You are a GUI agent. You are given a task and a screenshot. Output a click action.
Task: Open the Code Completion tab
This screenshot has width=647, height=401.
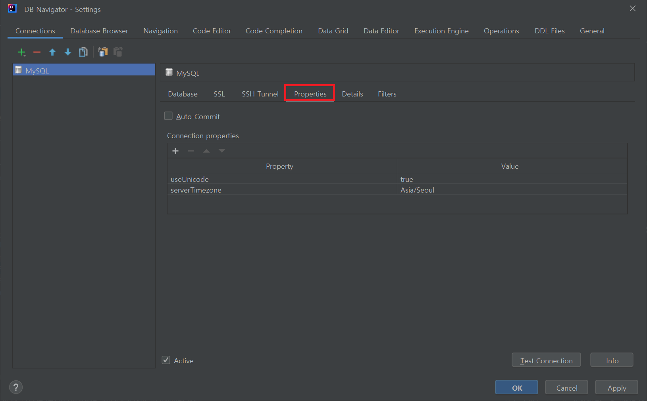click(274, 31)
